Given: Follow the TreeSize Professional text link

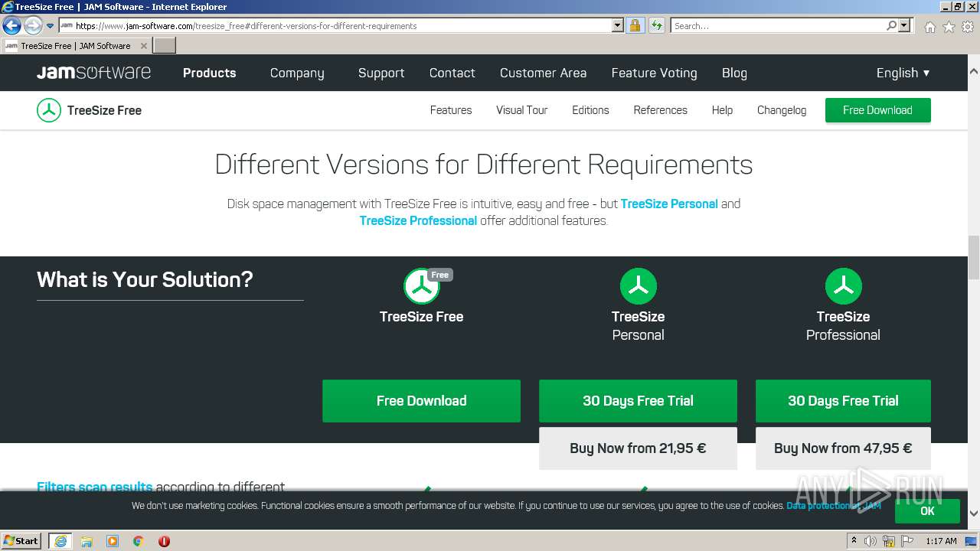Looking at the screenshot, I should coord(418,220).
